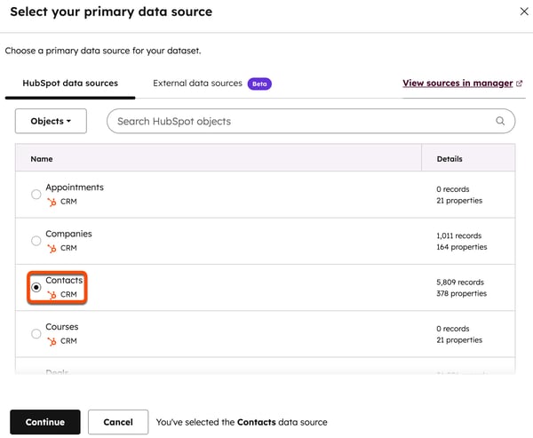Focus the Search HubSpot objects field
533x438 pixels.
[311, 121]
